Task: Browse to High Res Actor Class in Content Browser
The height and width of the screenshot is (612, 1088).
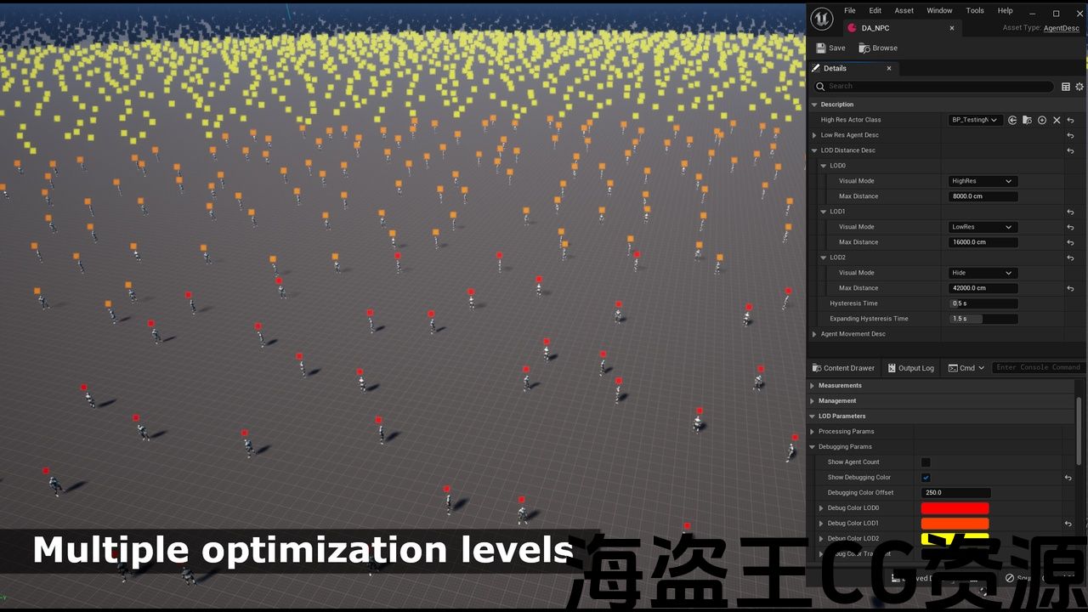Action: point(1027,120)
